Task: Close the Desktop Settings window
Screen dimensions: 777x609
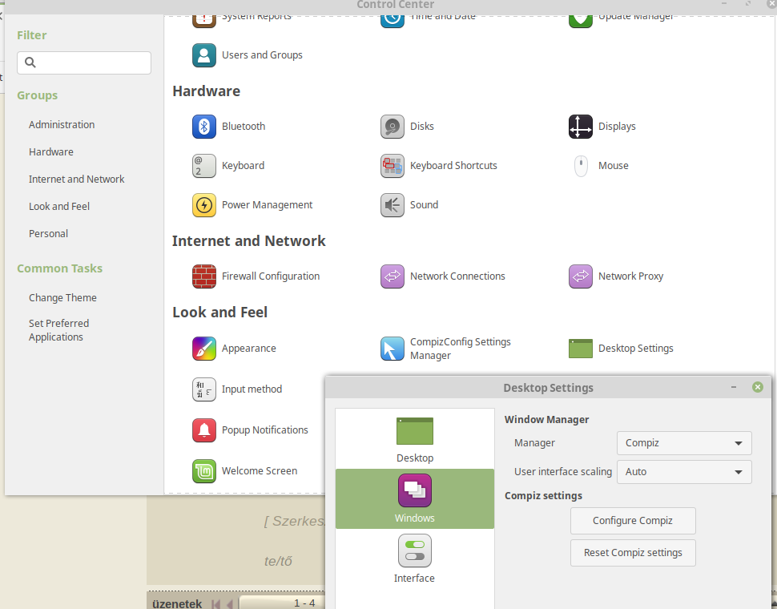Action: point(758,387)
